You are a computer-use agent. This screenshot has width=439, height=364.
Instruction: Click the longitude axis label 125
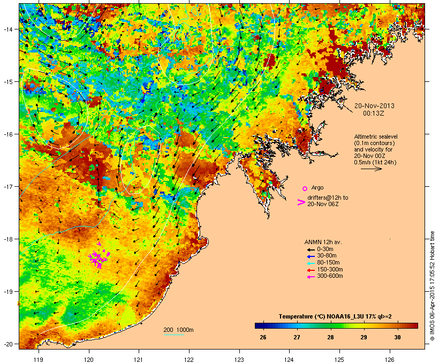[339, 360]
